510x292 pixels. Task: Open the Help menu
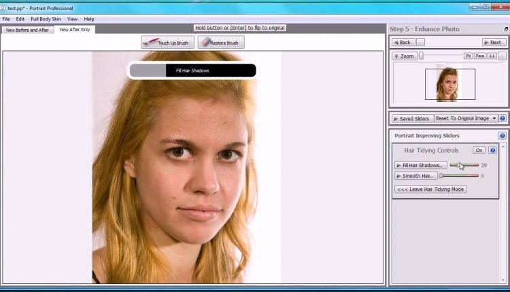click(89, 19)
